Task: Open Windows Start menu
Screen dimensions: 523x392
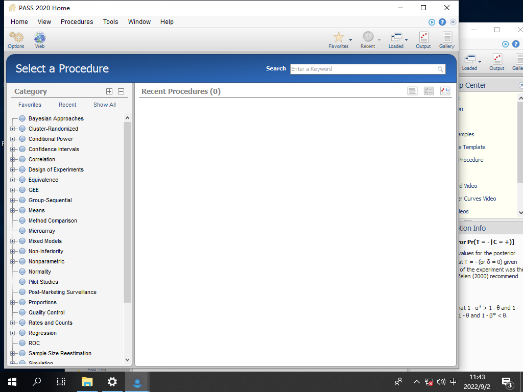Action: pyautogui.click(x=12, y=382)
